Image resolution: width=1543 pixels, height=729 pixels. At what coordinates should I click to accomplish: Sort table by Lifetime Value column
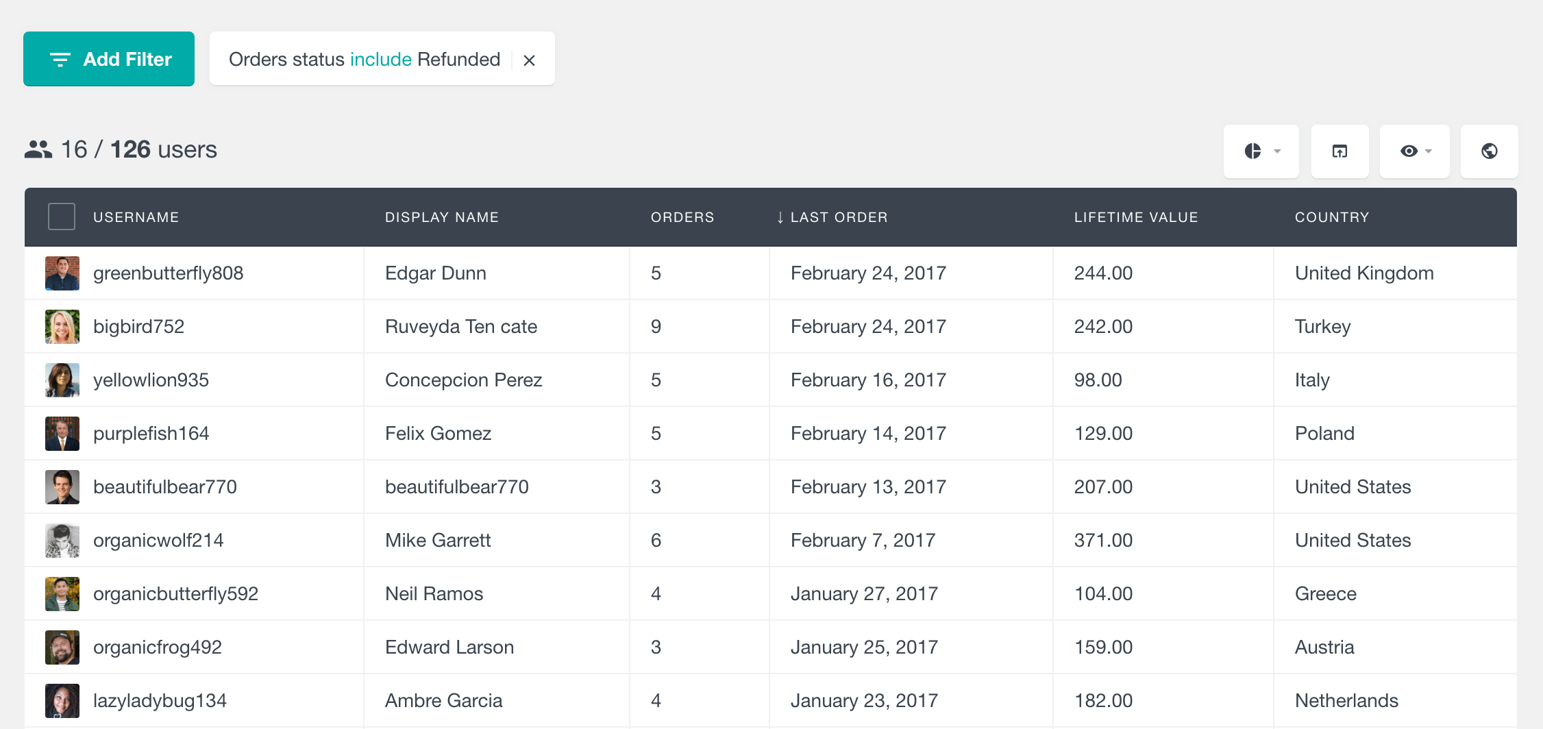1135,217
